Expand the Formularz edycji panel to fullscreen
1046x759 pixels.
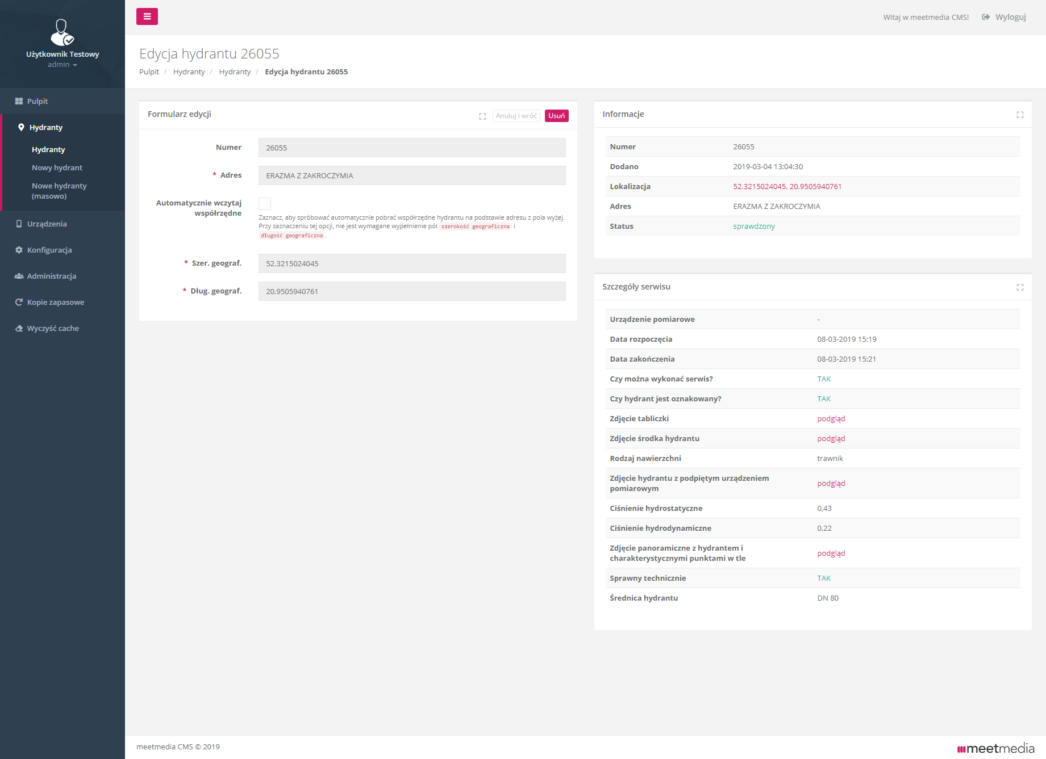(x=482, y=116)
